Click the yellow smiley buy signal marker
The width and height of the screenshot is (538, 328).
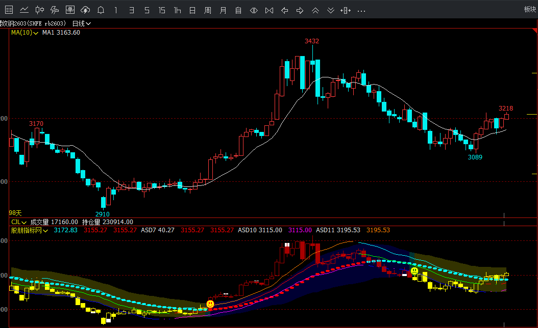[210, 304]
